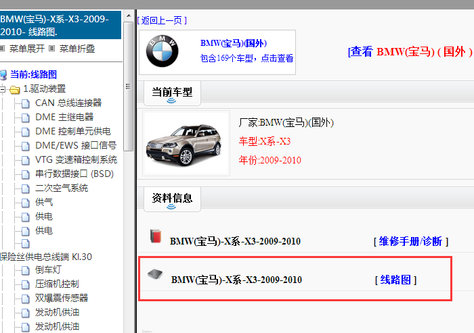This screenshot has height=333, width=474.
Task: Click text 年份:2009-2010
Action: coord(270,160)
